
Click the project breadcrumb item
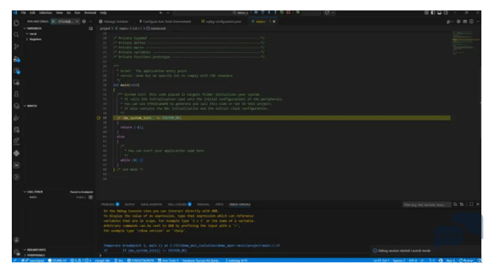pos(105,28)
